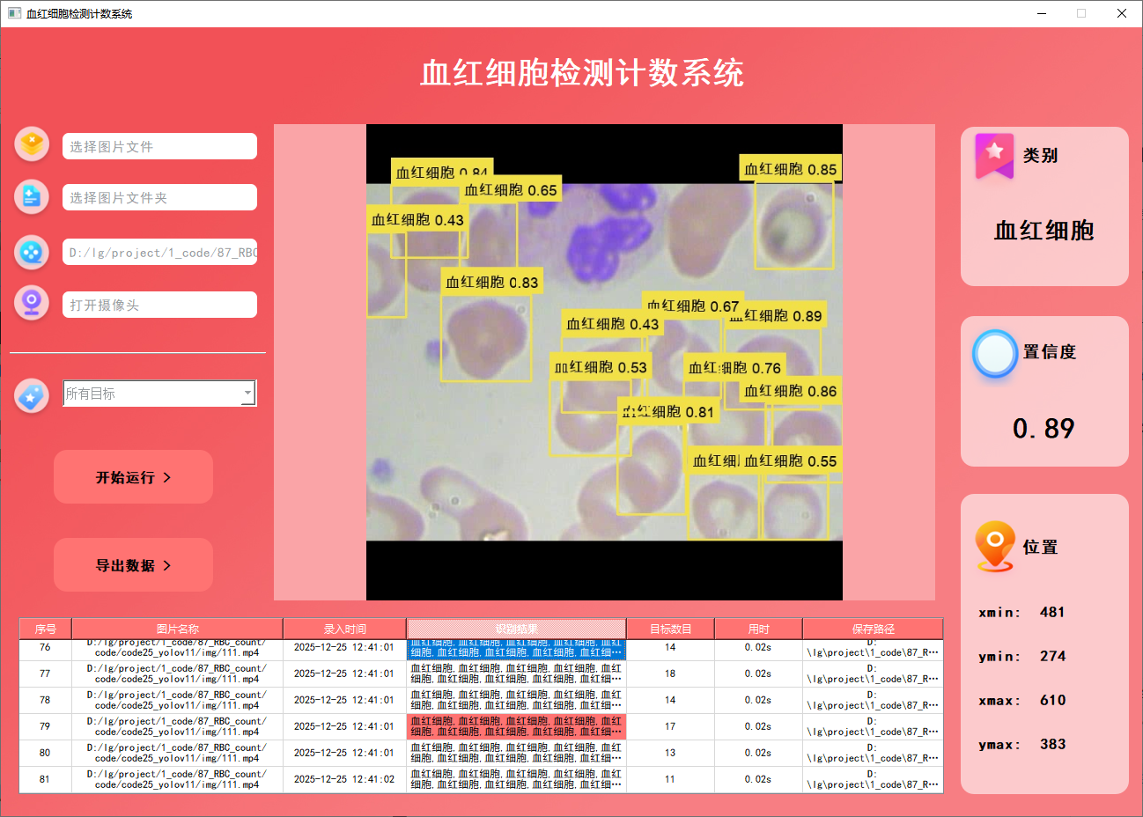
Task: Click the category value 血红细胞 in right panel
Action: (1043, 231)
